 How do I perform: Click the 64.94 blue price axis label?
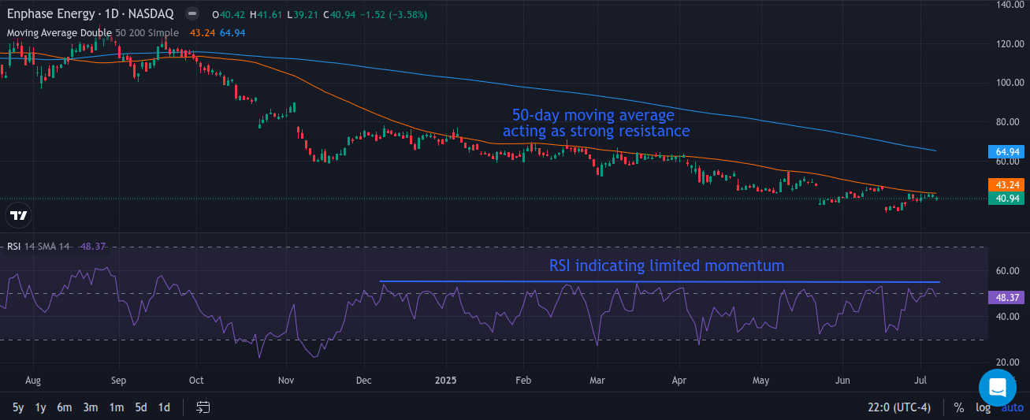[1005, 151]
